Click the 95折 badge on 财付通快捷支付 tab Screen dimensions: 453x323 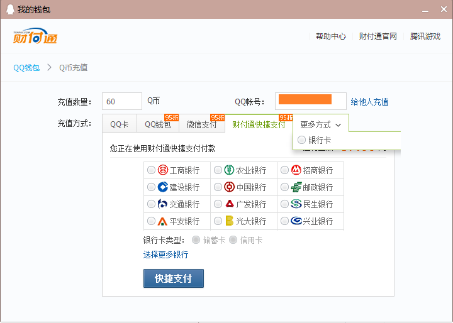[286, 118]
